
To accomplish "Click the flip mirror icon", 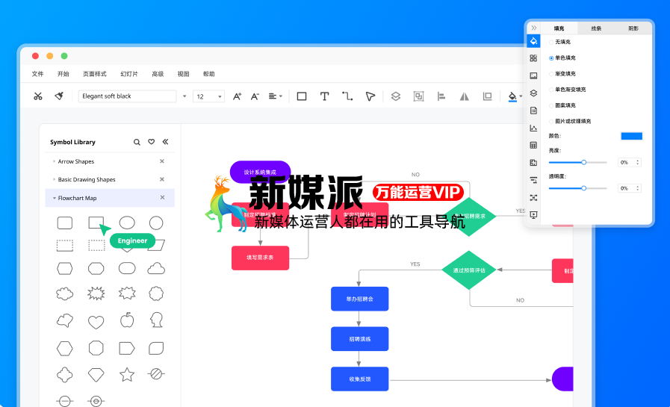I will click(x=464, y=96).
